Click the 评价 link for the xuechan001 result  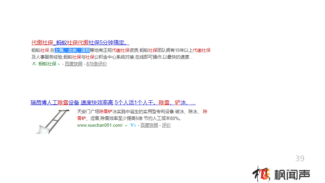coord(166,125)
